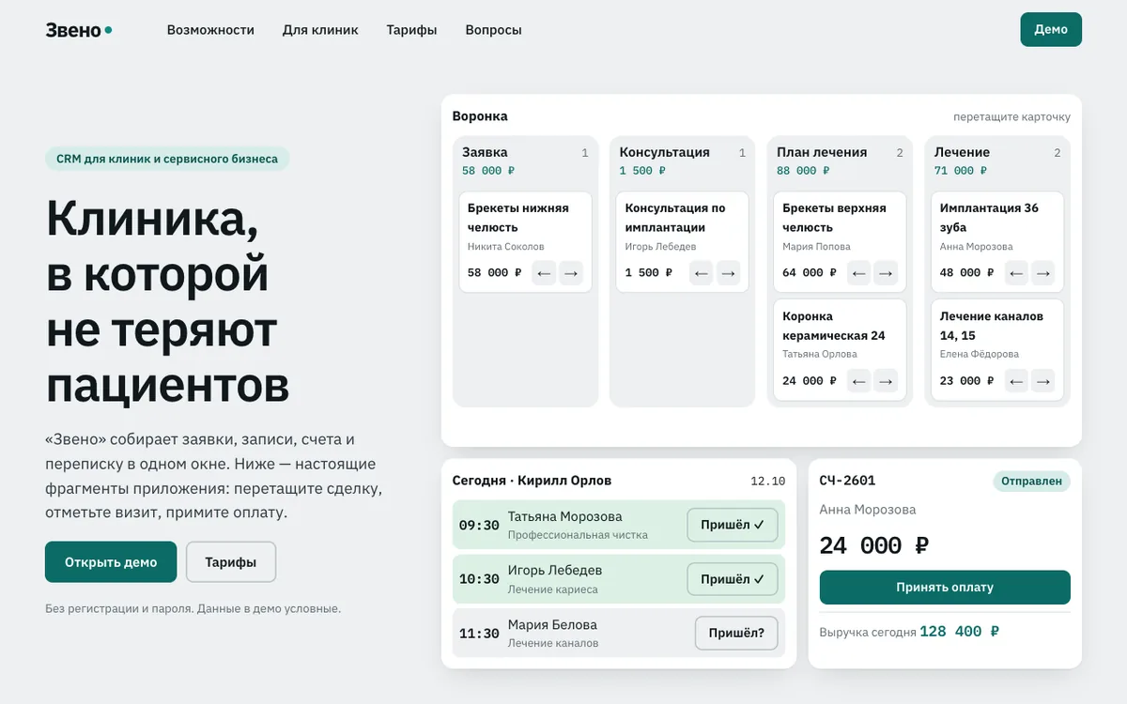The height and width of the screenshot is (704, 1127).
Task: Click schedule date 12.10
Action: (x=768, y=482)
